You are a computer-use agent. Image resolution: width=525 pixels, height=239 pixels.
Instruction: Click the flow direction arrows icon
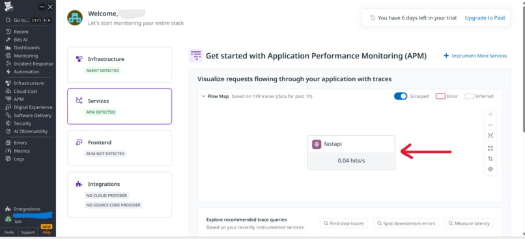tap(490, 158)
